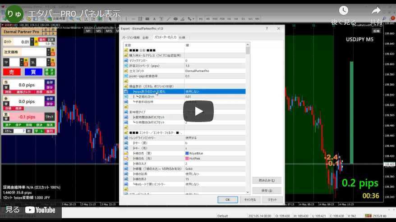
Task: Click the YouTube logo to watch there
Action: [40, 210]
